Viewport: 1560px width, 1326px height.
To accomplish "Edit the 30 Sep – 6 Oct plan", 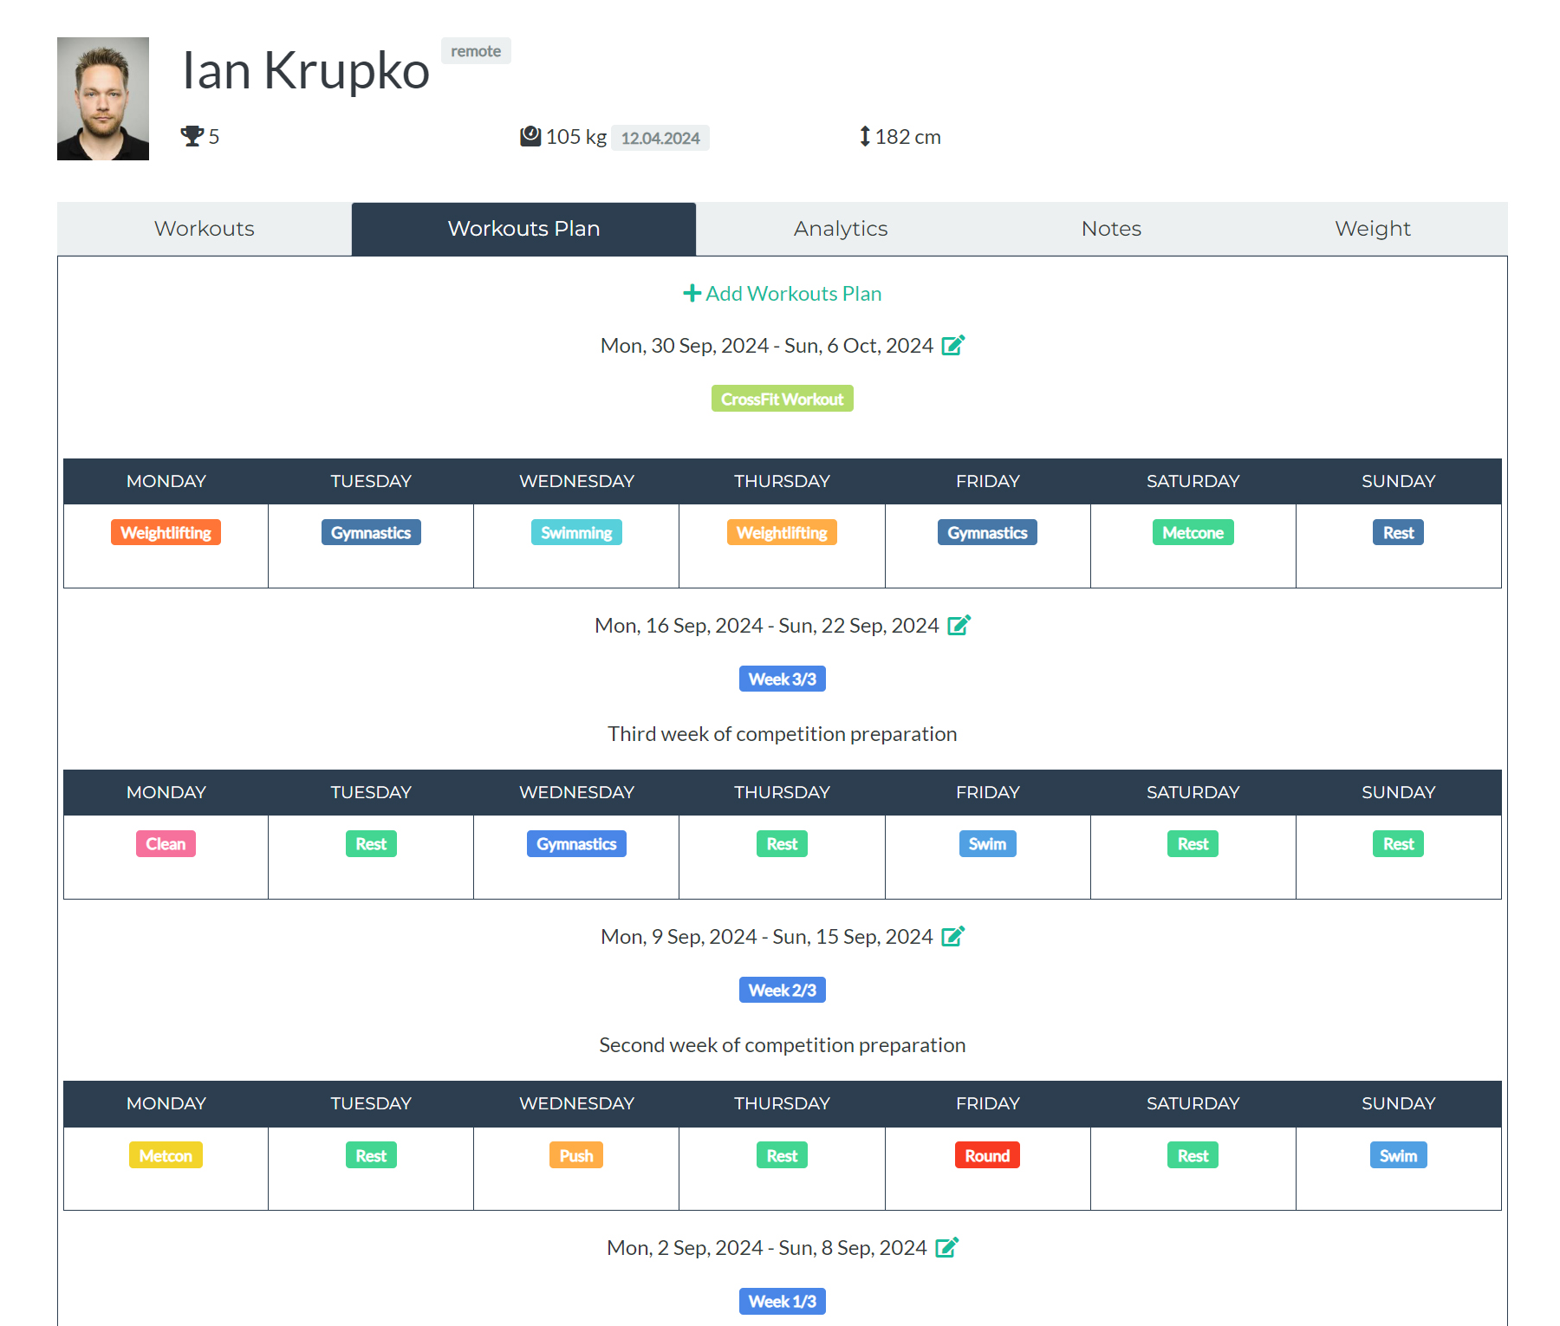I will 952,346.
